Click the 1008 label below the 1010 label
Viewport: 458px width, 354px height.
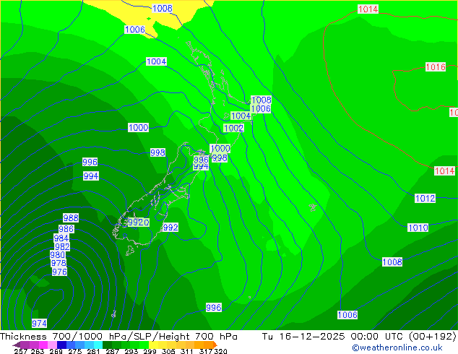click(392, 262)
